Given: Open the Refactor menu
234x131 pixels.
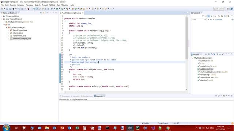Looking at the screenshot, I should (x=21, y=5).
